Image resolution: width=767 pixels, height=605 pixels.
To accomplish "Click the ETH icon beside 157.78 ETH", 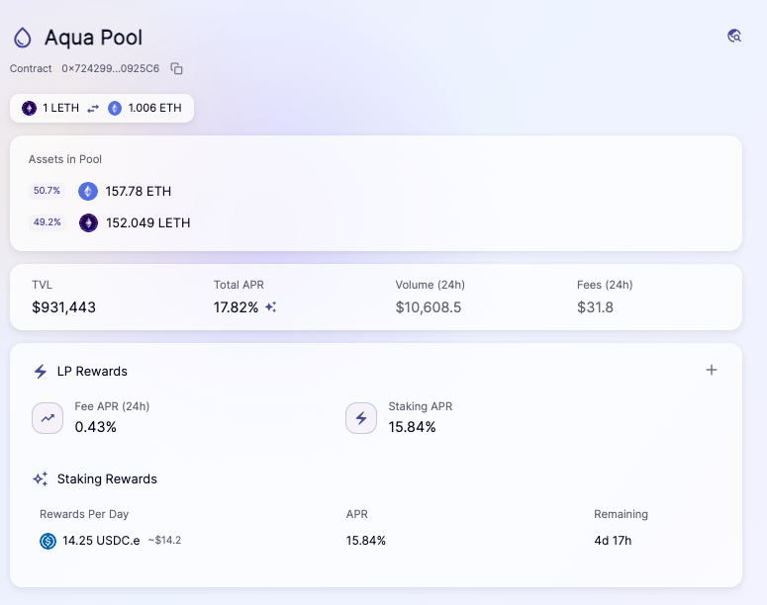I will [88, 191].
